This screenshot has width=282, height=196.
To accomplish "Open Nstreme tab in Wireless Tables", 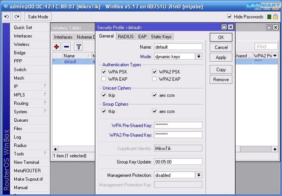I will [x=85, y=37].
